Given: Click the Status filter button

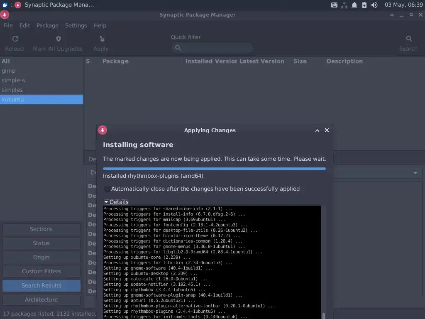Looking at the screenshot, I should point(42,243).
